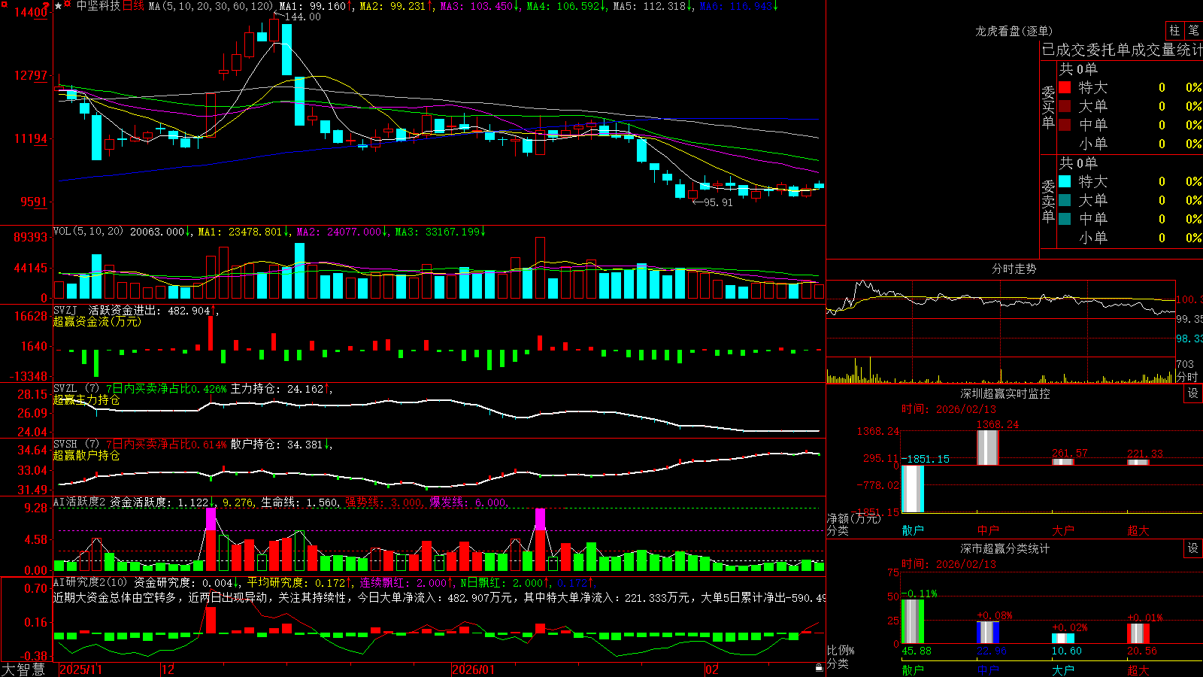
Task: Click the 时间: 2026/02/13 under 深圳超赢实时监控
Action: [x=949, y=409]
